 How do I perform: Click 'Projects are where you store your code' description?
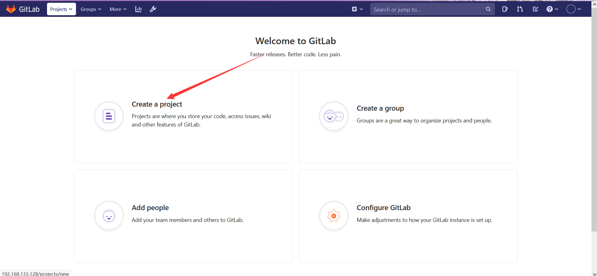click(201, 120)
